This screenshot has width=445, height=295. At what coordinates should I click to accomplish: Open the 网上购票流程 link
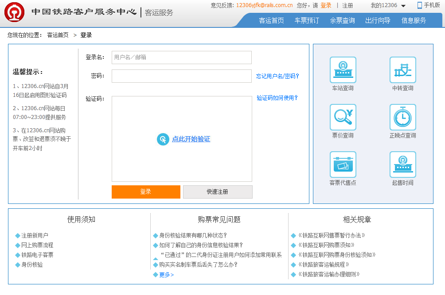coord(37,245)
